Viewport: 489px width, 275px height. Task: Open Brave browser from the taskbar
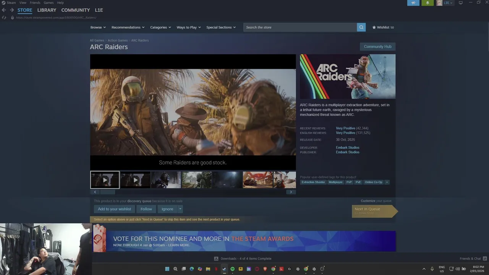[x=265, y=269]
